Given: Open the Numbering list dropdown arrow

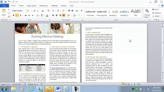Looking at the screenshot, I should click(60, 11).
